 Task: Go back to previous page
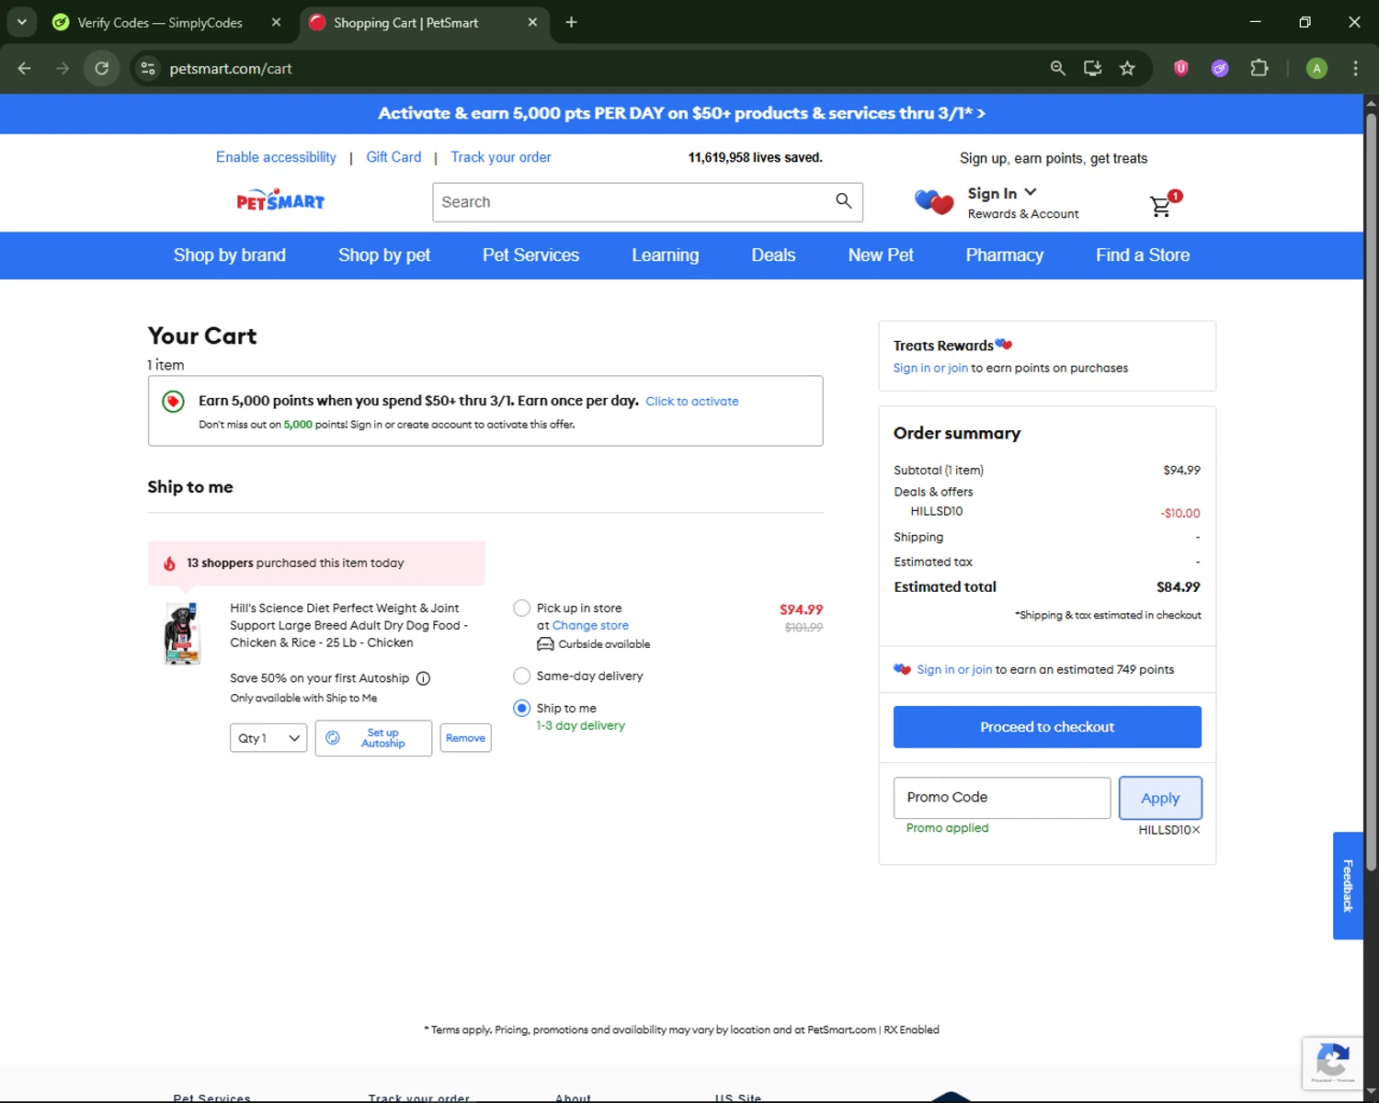(x=25, y=68)
